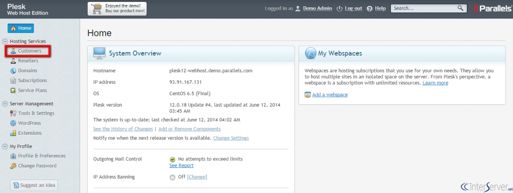Screen dimensions: 513x193
Task: Click the Profile & Preferences icon
Action: [13, 156]
